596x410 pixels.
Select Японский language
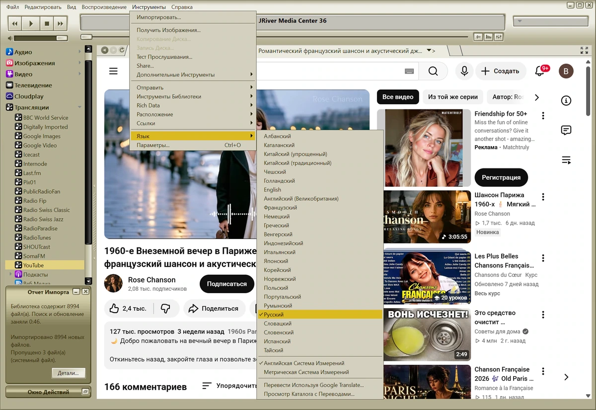pyautogui.click(x=320, y=261)
